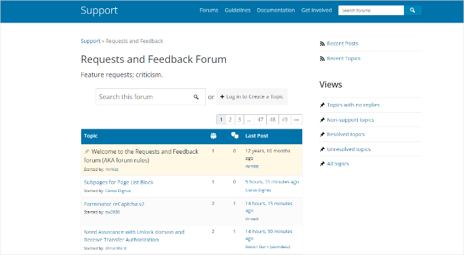Open Need Assistance with Unlock domain topic

point(134,236)
